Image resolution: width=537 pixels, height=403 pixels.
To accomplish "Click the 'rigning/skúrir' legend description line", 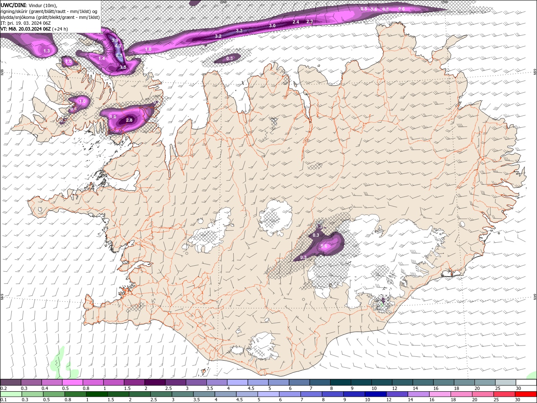I will click(x=49, y=11).
